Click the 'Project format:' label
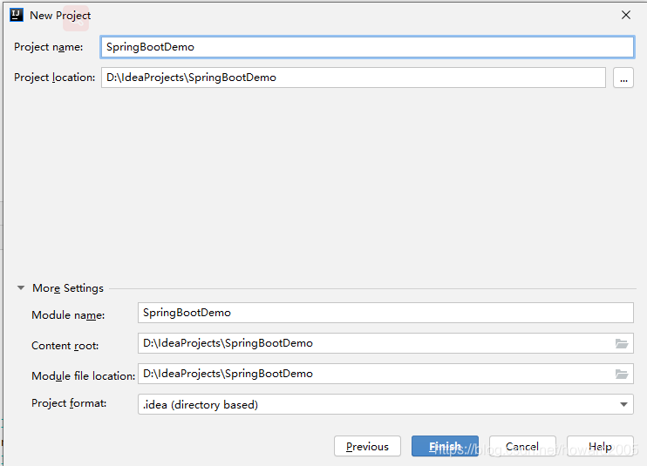647x466 pixels. (x=69, y=403)
